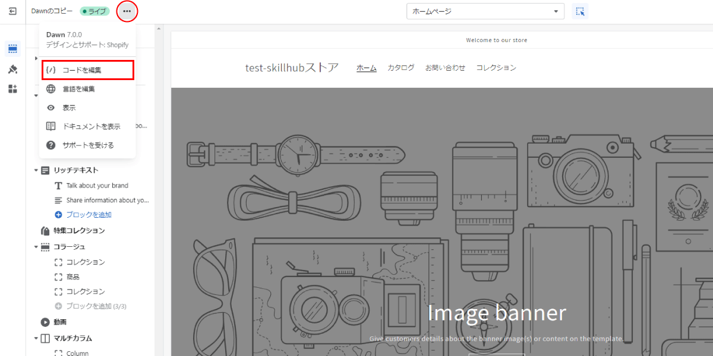
Task: Click the ライブ status badge
Action: click(95, 11)
